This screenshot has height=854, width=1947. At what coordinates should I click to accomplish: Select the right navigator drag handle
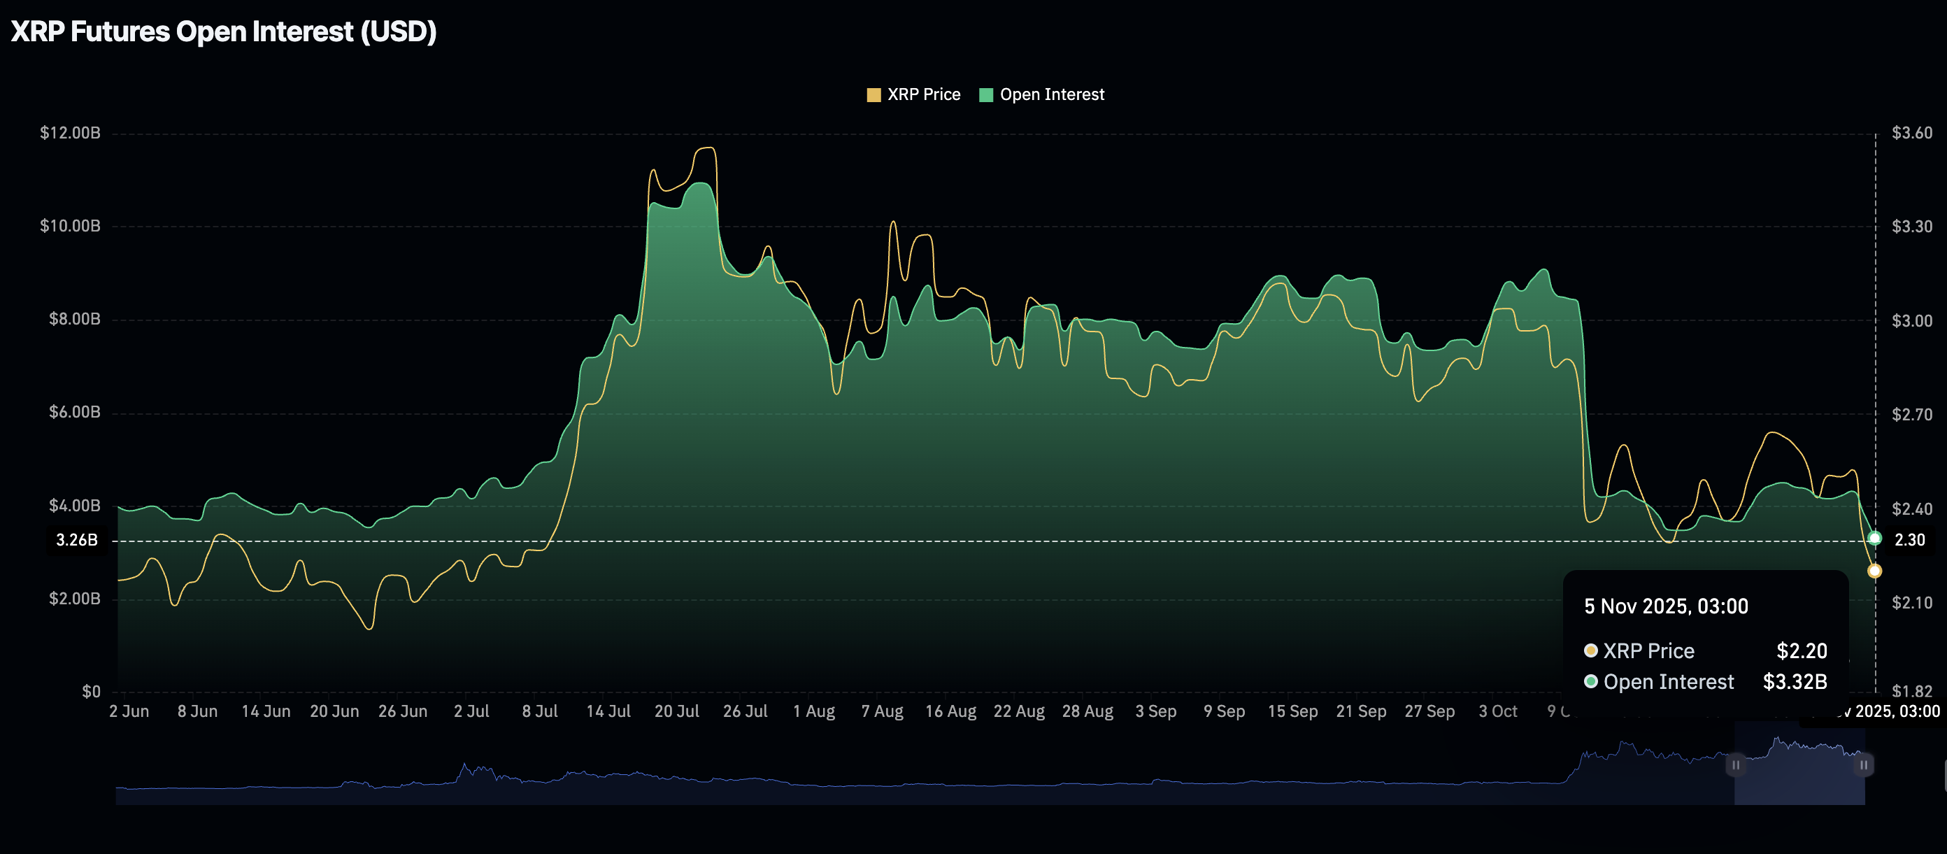click(x=1864, y=766)
